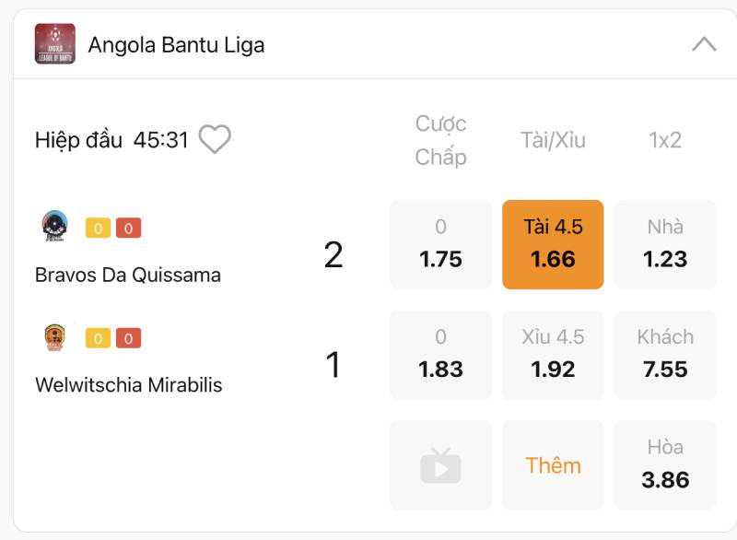The width and height of the screenshot is (737, 540).
Task: Click Welwitschia Mirabilis yellow card counter
Action: [98, 339]
